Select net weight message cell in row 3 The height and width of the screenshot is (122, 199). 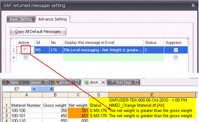click(152, 116)
